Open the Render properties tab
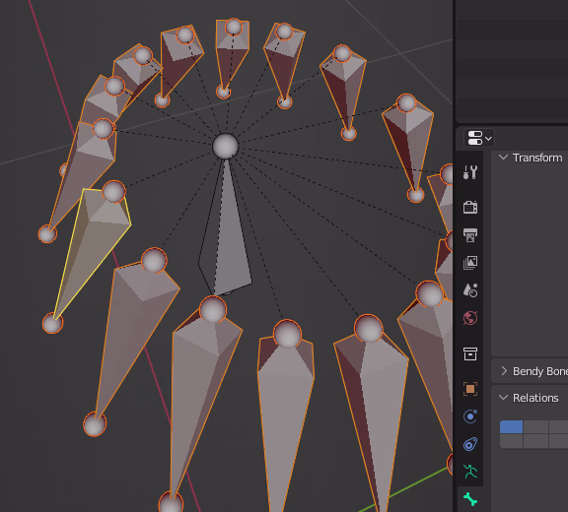Screen dimensions: 568x512 pyautogui.click(x=470, y=207)
